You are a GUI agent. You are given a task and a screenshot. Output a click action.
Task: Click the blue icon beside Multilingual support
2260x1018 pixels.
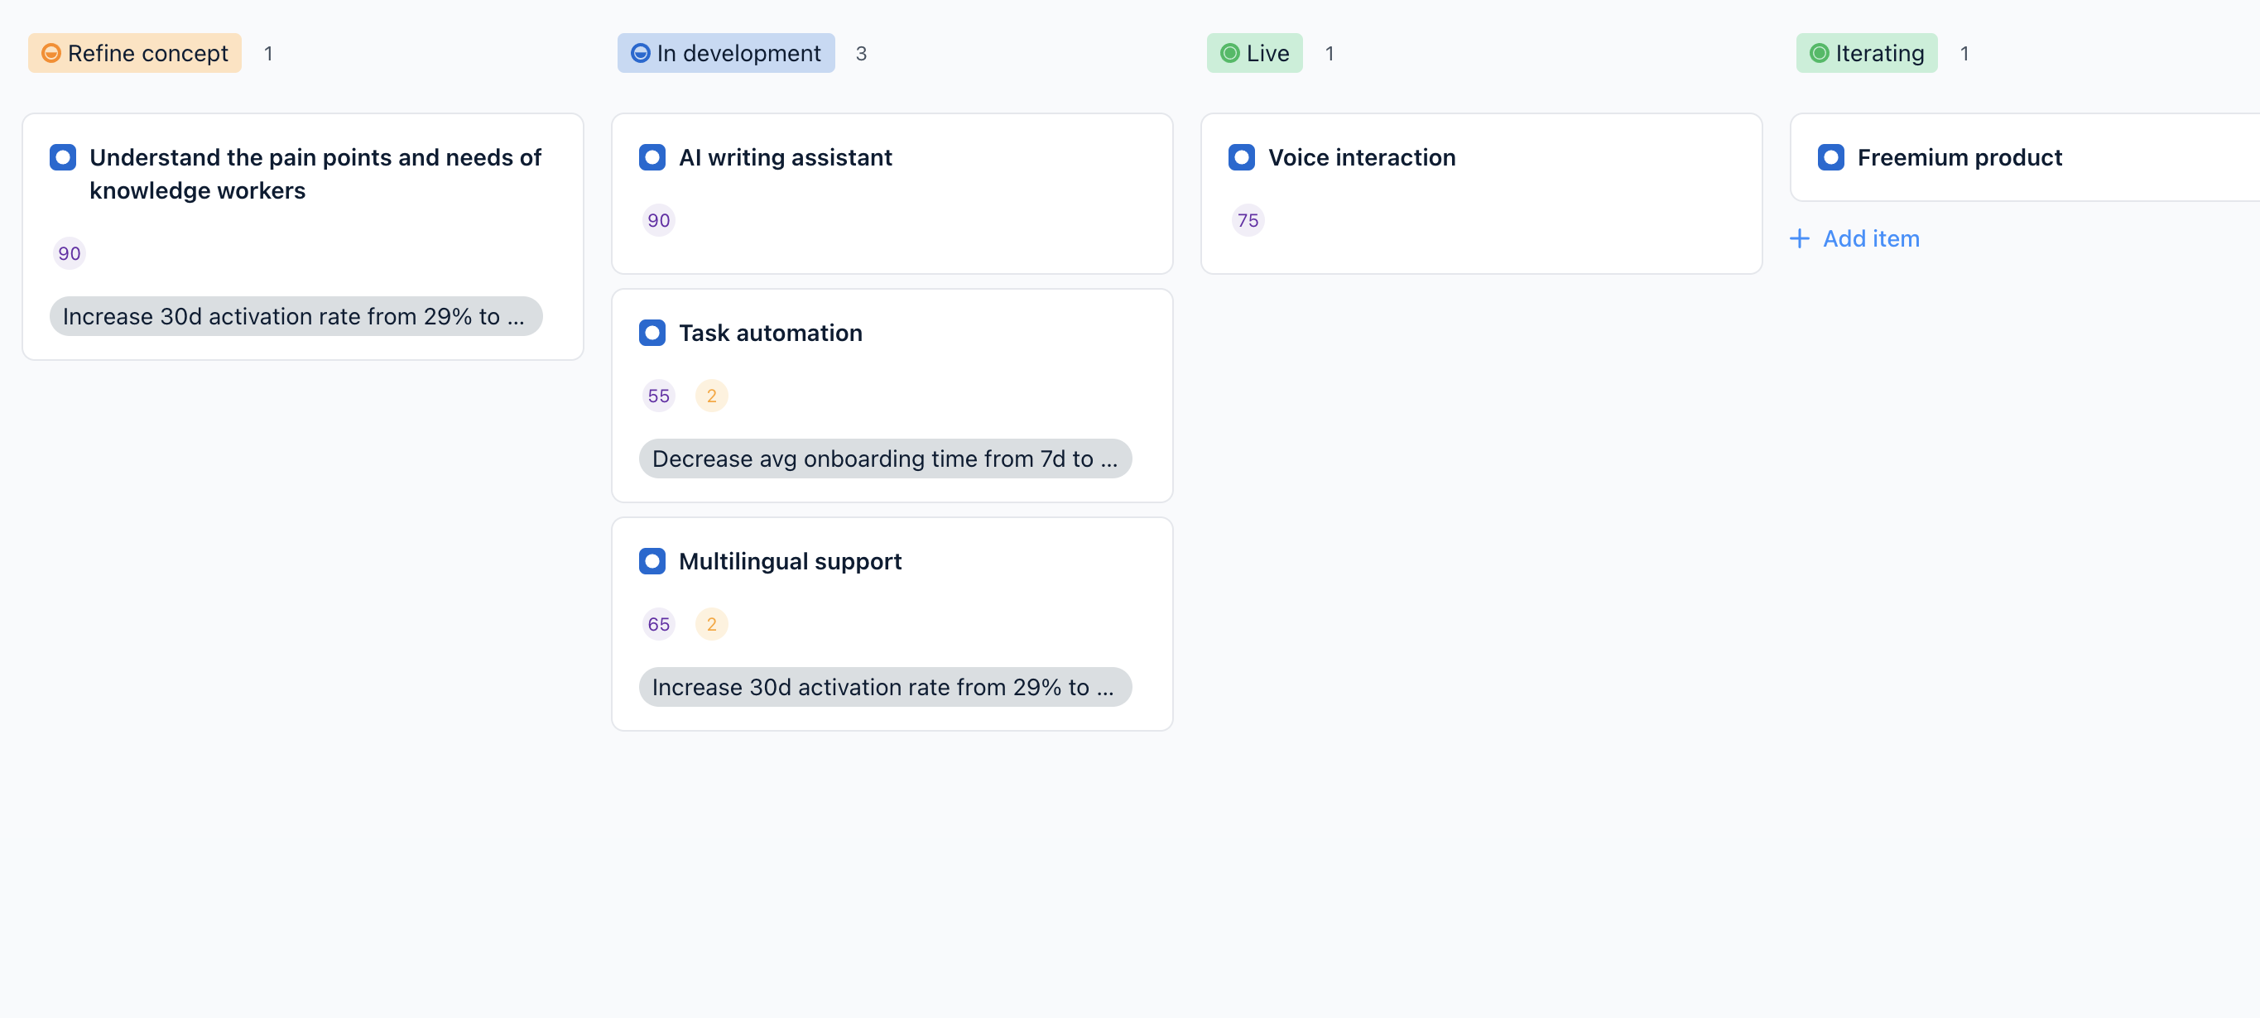tap(652, 561)
